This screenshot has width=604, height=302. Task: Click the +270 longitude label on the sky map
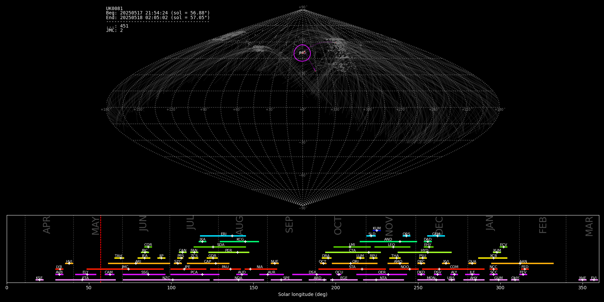click(x=400, y=110)
